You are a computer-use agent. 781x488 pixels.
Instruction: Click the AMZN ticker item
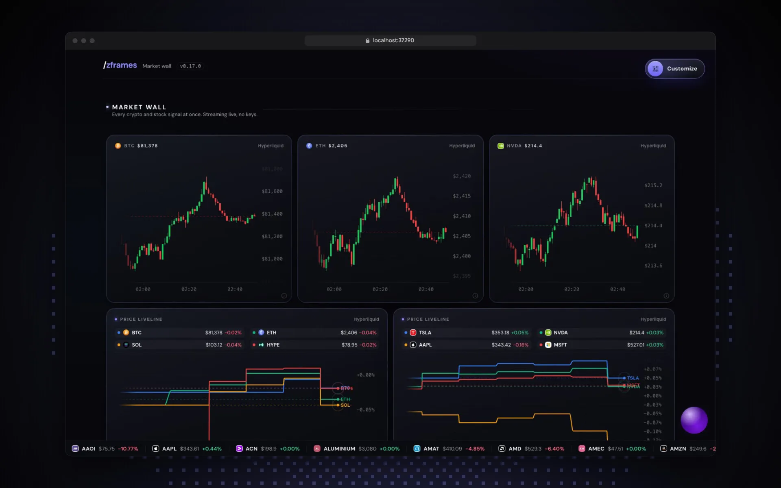[x=688, y=449]
